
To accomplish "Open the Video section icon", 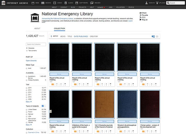I will click(55, 3).
